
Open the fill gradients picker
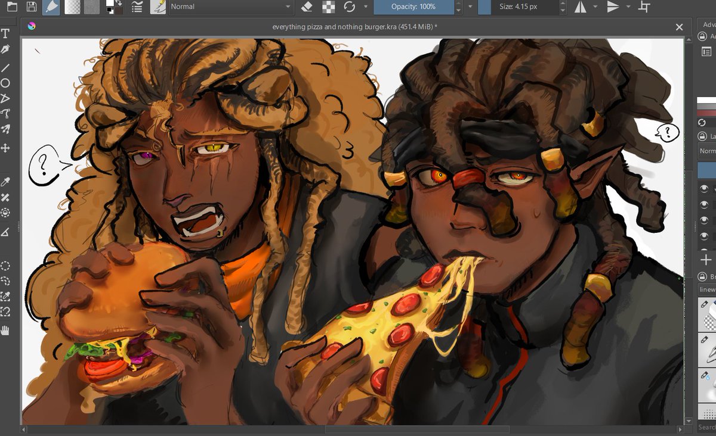coord(72,7)
